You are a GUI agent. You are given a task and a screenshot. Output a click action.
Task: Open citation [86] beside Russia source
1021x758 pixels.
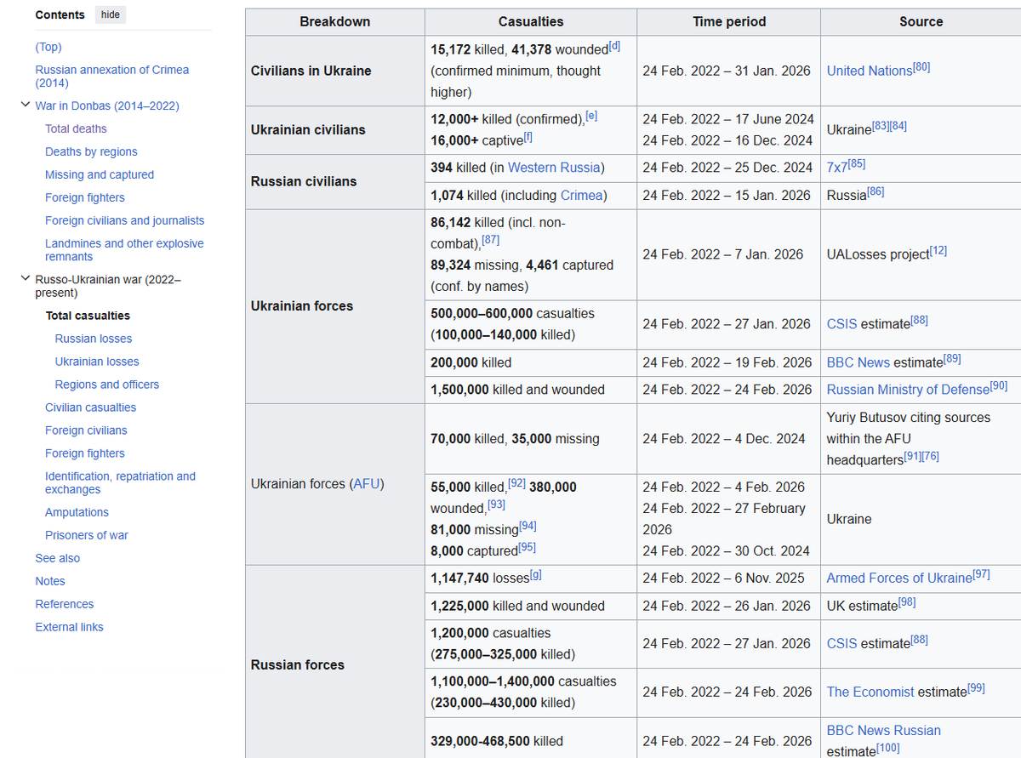tap(876, 191)
